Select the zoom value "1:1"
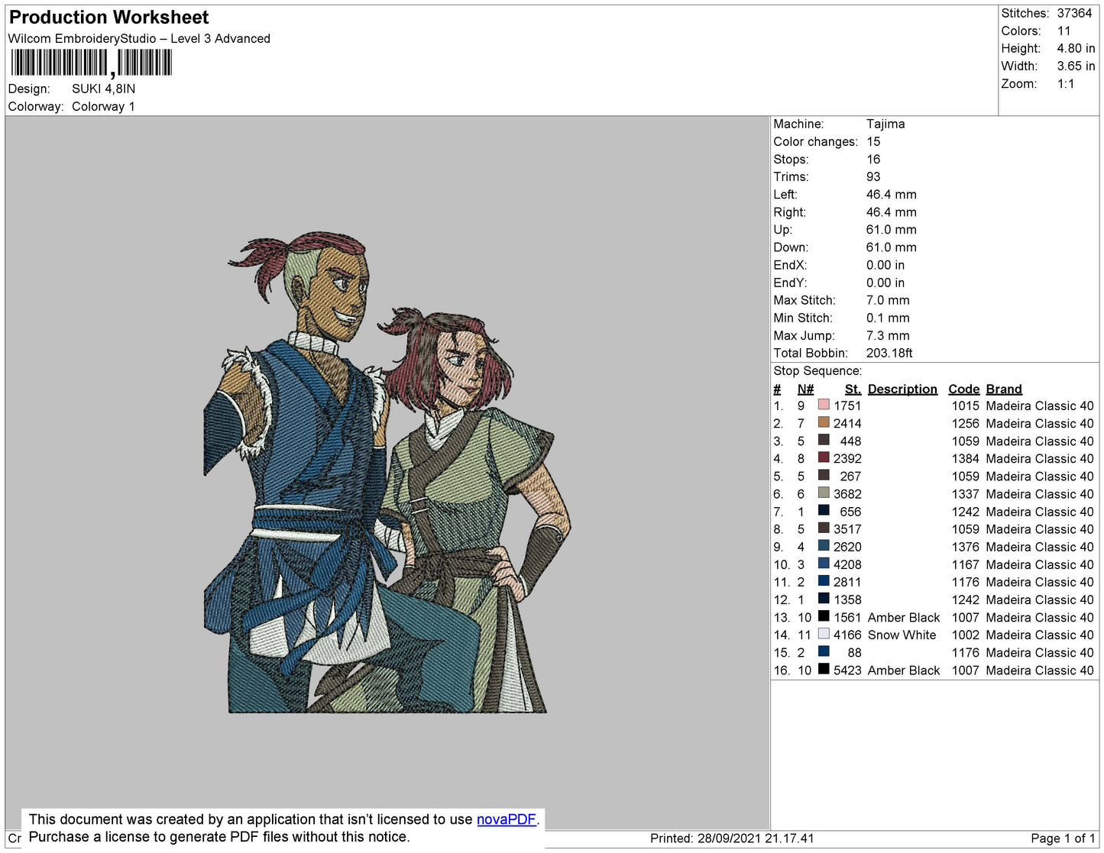Image resolution: width=1104 pixels, height=853 pixels. pos(1066,84)
